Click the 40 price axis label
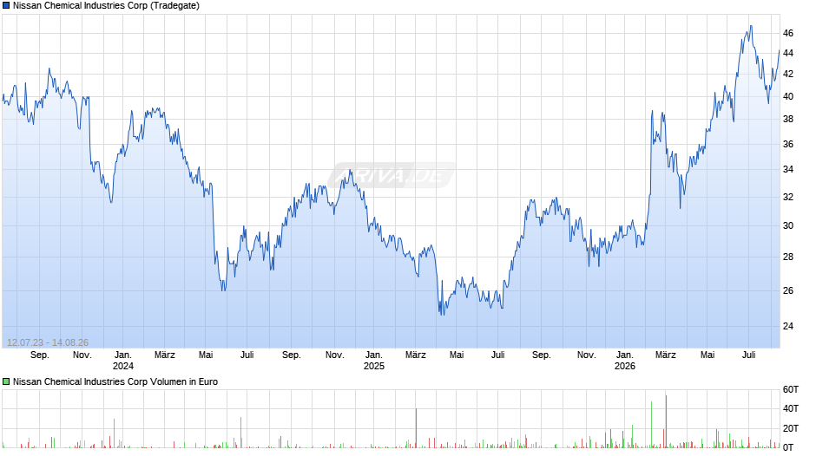Screen dimensions: 816x456 788,96
